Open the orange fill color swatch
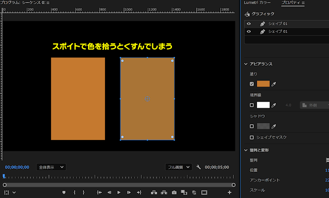329x198 pixels. tap(263, 84)
